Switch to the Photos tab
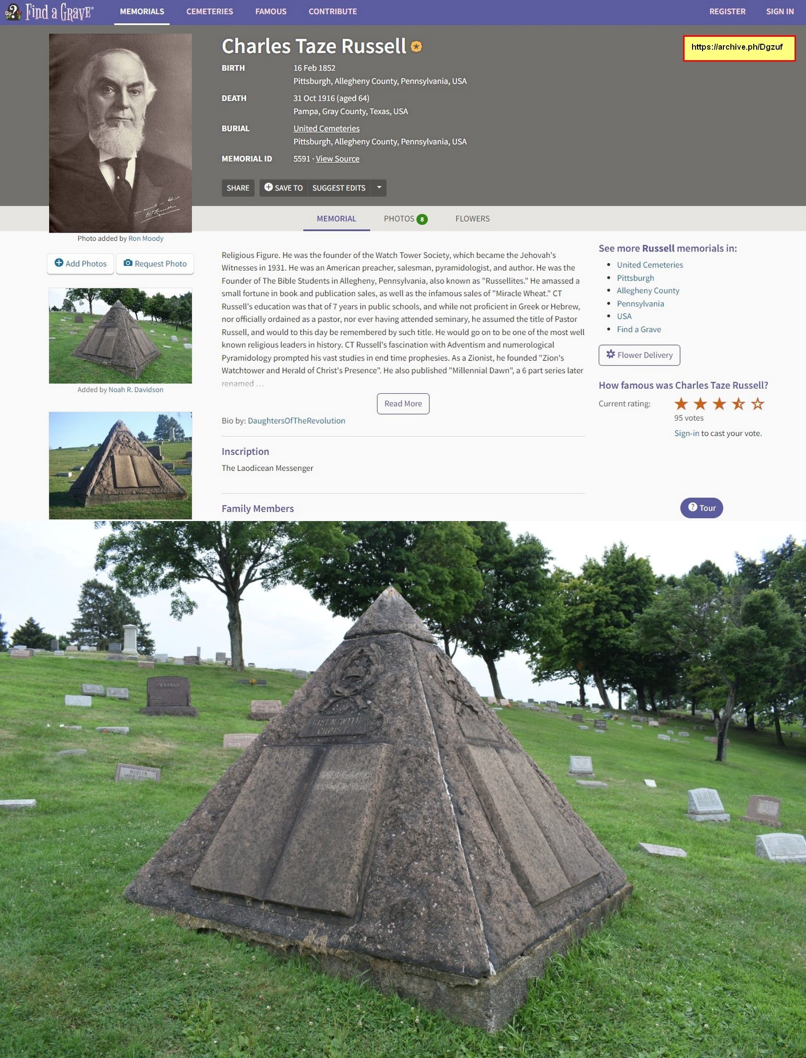Image resolution: width=806 pixels, height=1058 pixels. pyautogui.click(x=405, y=219)
